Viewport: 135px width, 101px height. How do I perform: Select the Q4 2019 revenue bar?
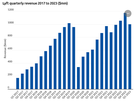pyautogui.click(x=69, y=56)
